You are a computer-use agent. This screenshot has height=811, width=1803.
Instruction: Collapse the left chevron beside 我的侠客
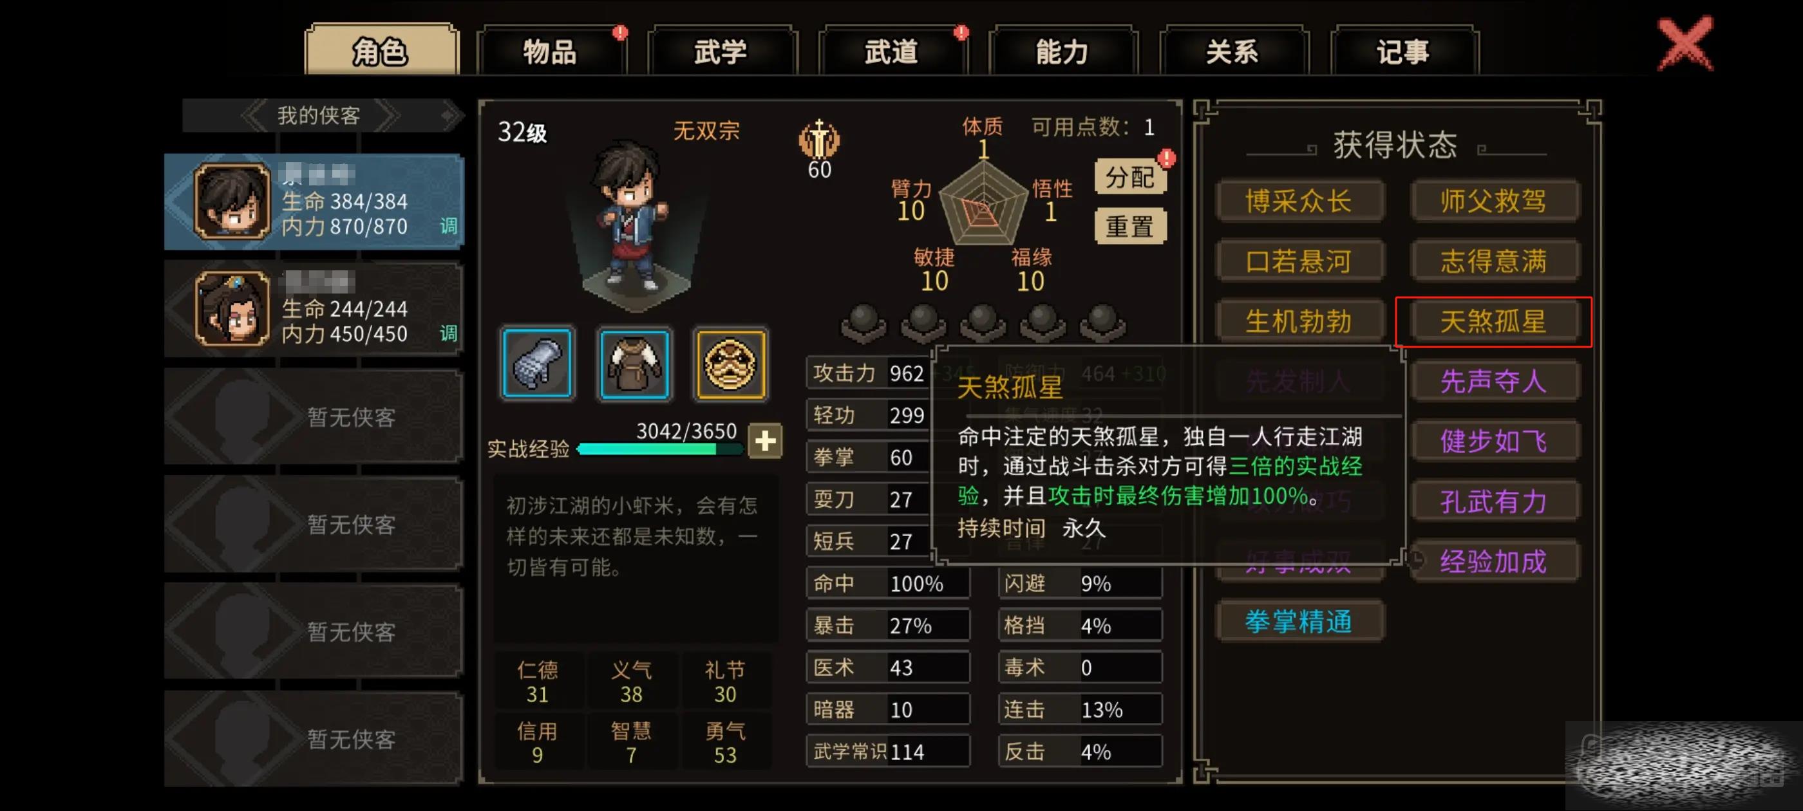tap(253, 115)
